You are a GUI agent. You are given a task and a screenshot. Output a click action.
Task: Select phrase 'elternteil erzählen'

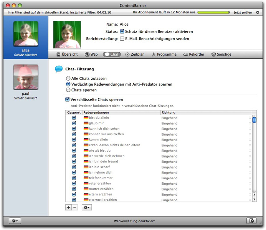(x=103, y=200)
